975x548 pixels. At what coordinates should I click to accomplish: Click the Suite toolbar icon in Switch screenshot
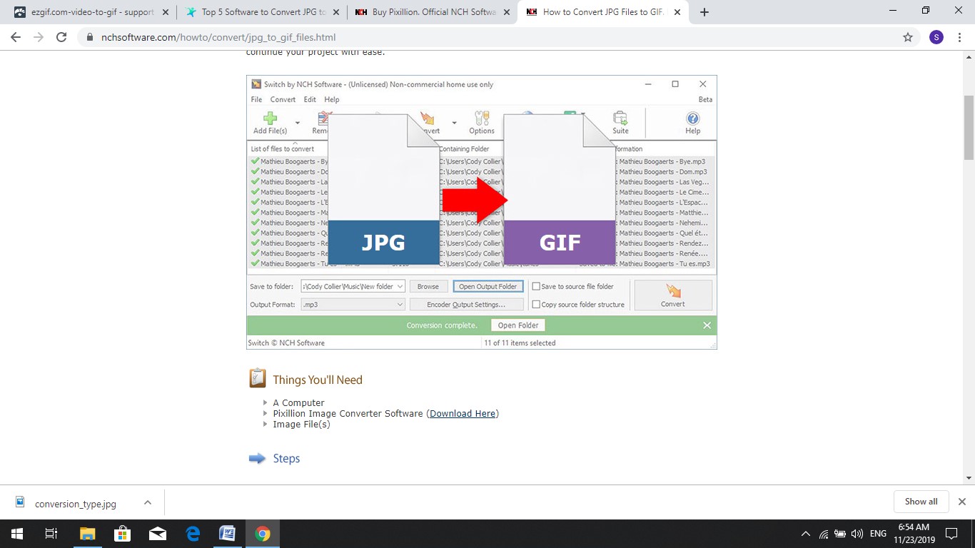click(x=620, y=122)
